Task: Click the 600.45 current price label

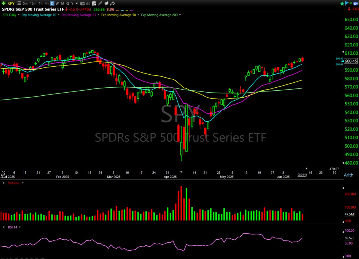Action: click(x=351, y=61)
